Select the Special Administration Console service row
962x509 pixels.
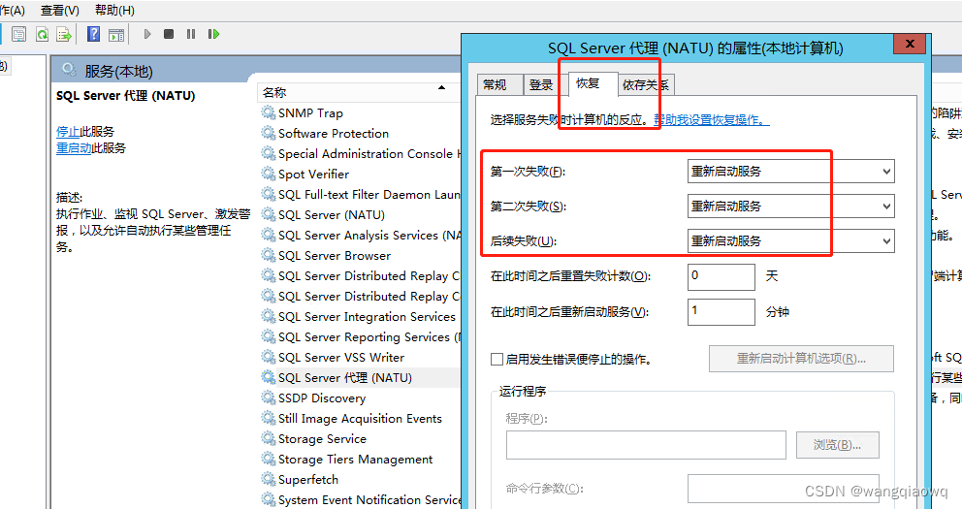[x=360, y=153]
